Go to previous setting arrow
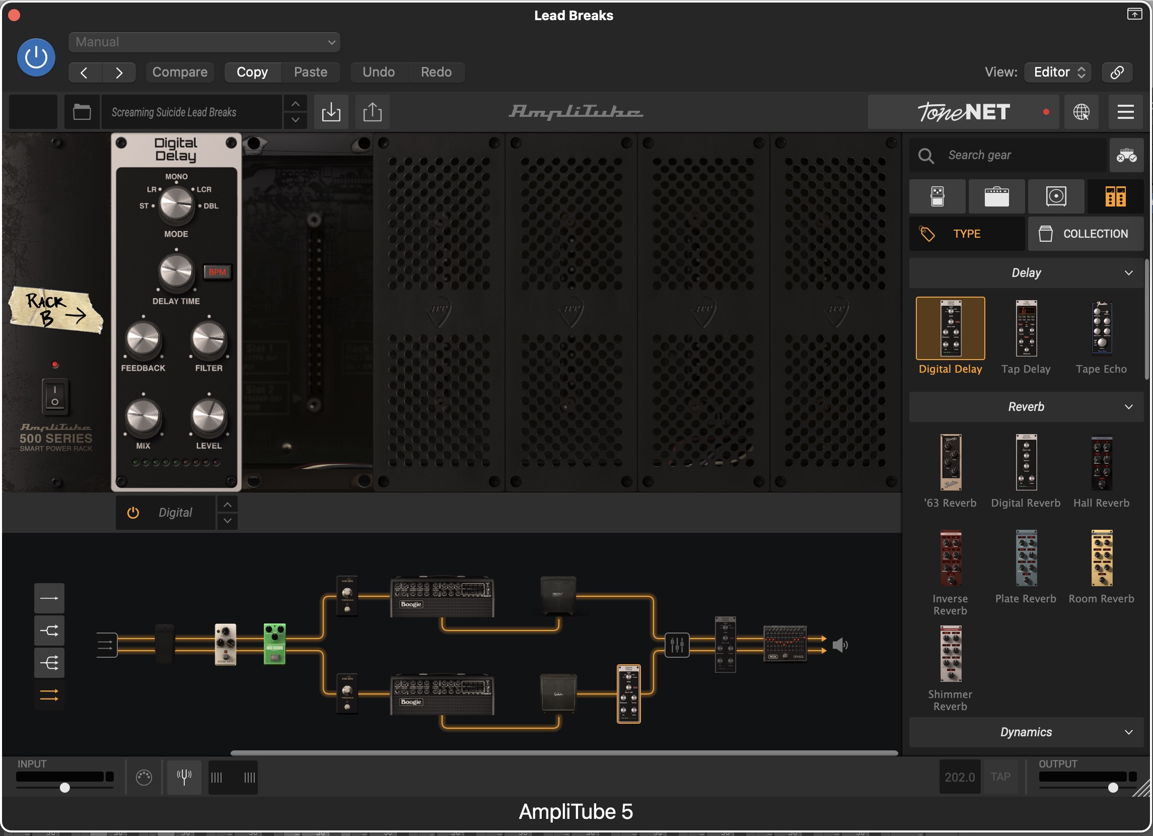Image resolution: width=1153 pixels, height=836 pixels. pos(85,72)
